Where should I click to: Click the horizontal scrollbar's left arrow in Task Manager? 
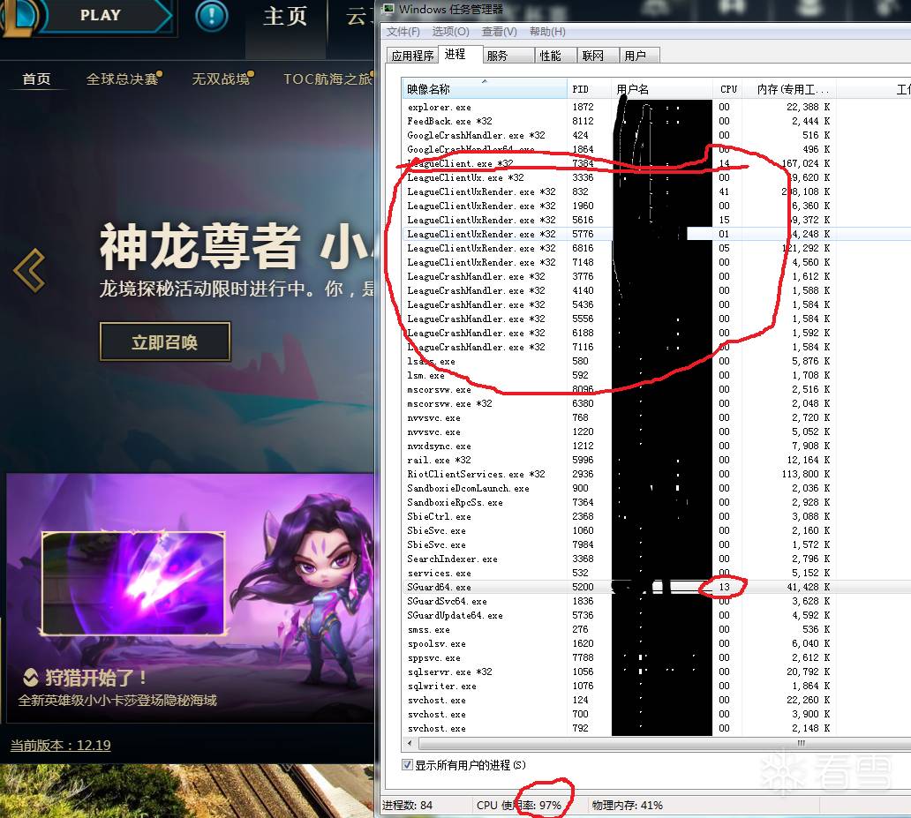(410, 744)
